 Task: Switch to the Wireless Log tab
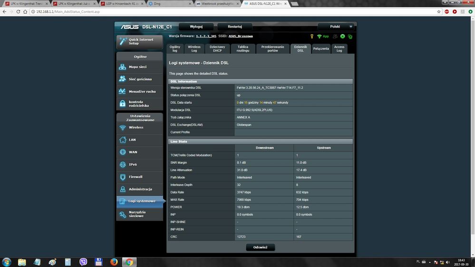pos(194,48)
